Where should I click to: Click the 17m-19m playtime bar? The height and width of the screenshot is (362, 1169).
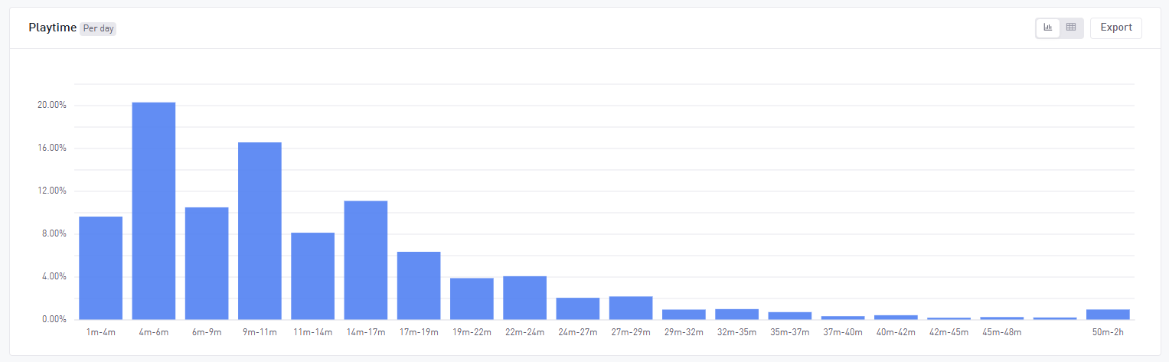[419, 285]
